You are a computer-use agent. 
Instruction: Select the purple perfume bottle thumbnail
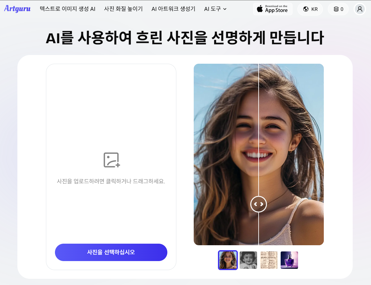click(289, 260)
